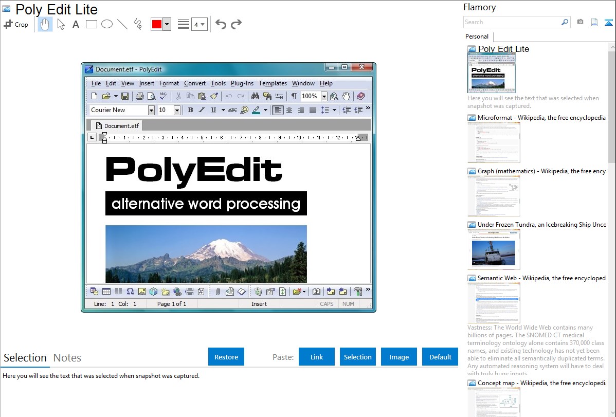This screenshot has width=616, height=417.
Task: Select the text annotation tool
Action: 76,24
